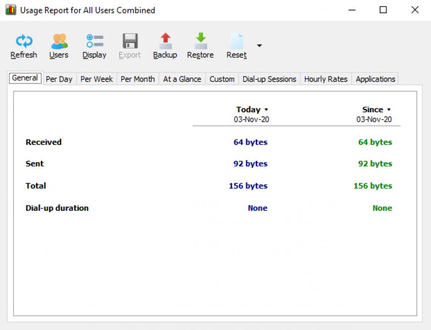The height and width of the screenshot is (330, 431).
Task: Open the Dial-up Sessions tab
Action: [x=270, y=79]
